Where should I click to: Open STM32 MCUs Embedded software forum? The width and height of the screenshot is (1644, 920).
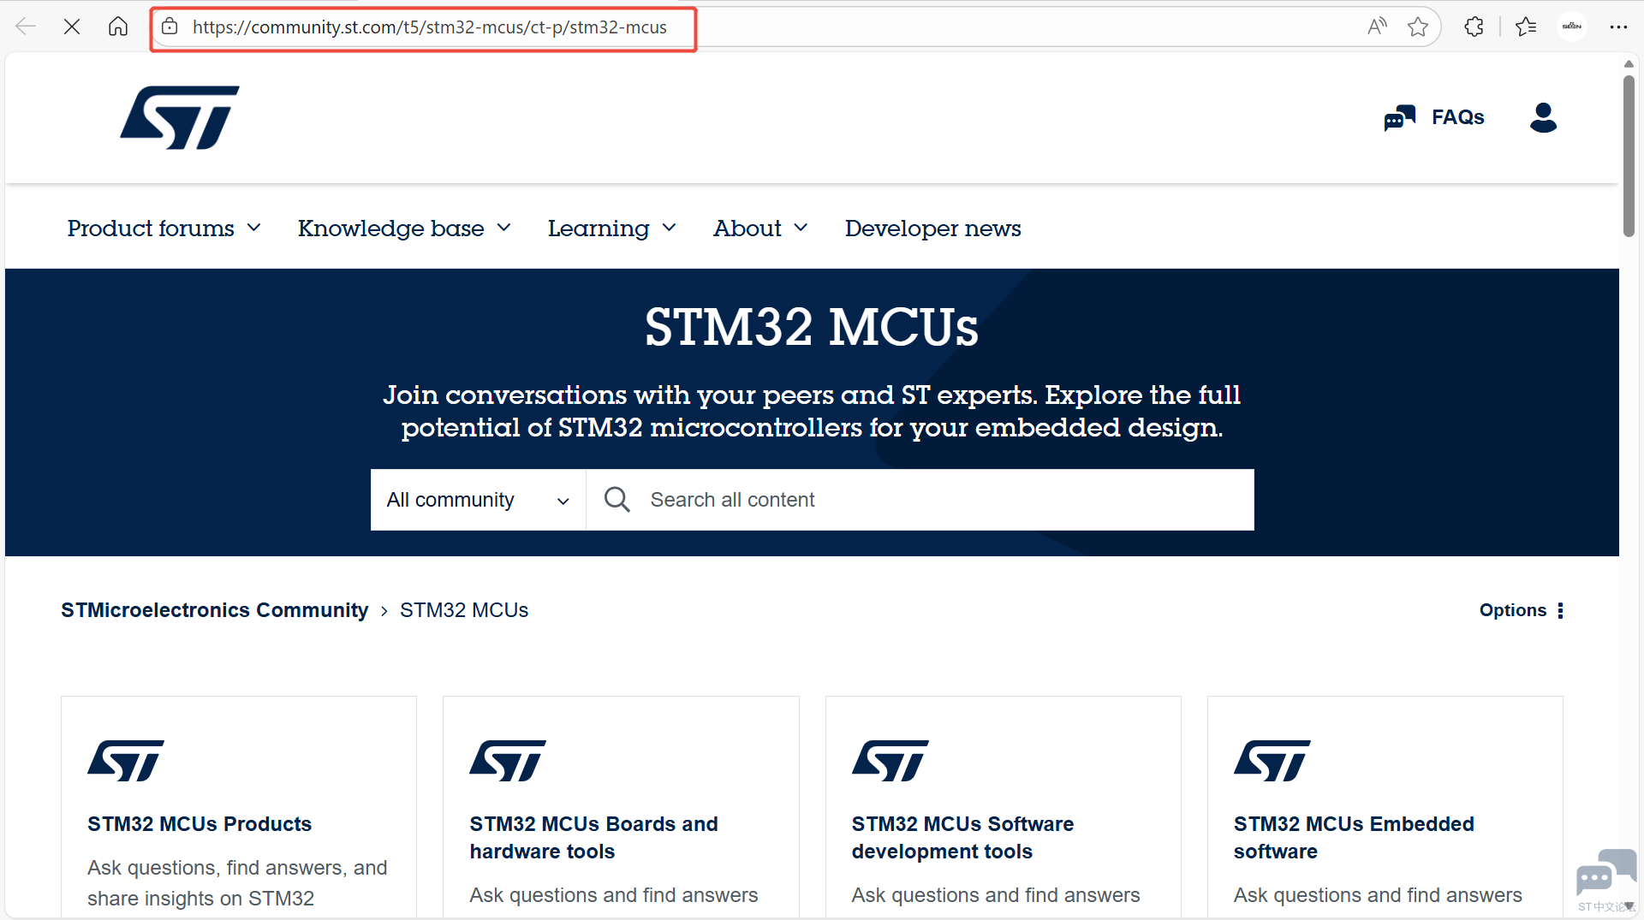(1354, 838)
